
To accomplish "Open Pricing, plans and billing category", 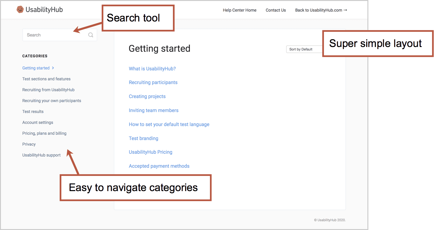I will [x=44, y=133].
